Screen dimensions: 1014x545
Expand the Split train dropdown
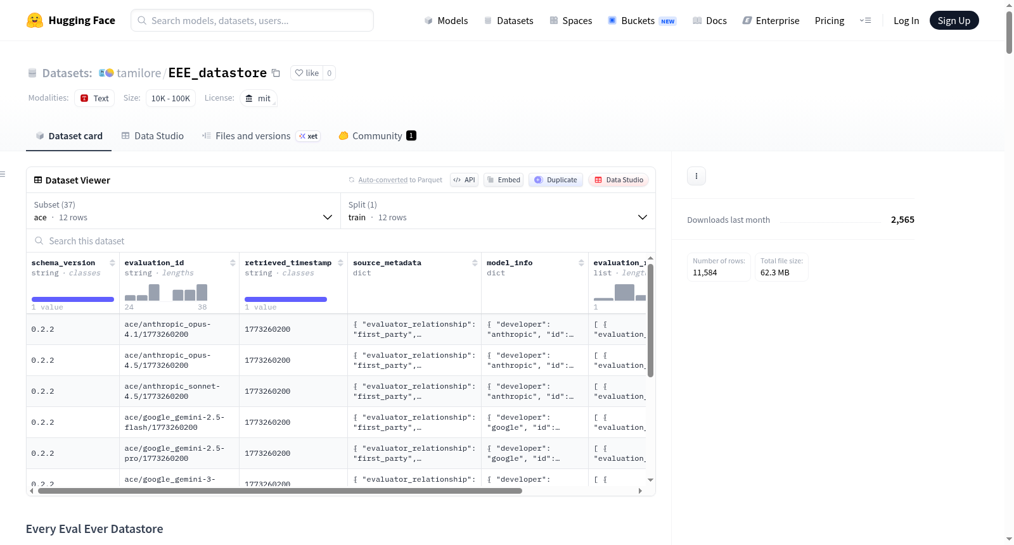[498, 211]
